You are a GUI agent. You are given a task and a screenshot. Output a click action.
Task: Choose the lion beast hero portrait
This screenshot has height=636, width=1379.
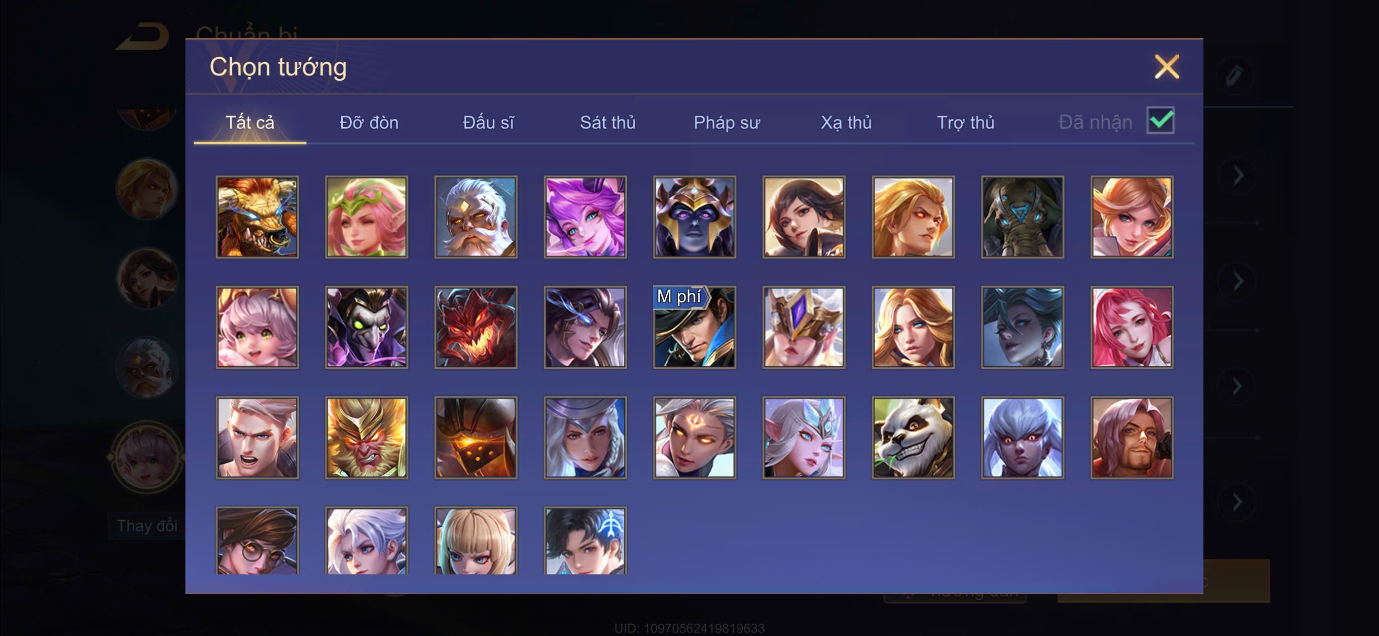pos(257,217)
